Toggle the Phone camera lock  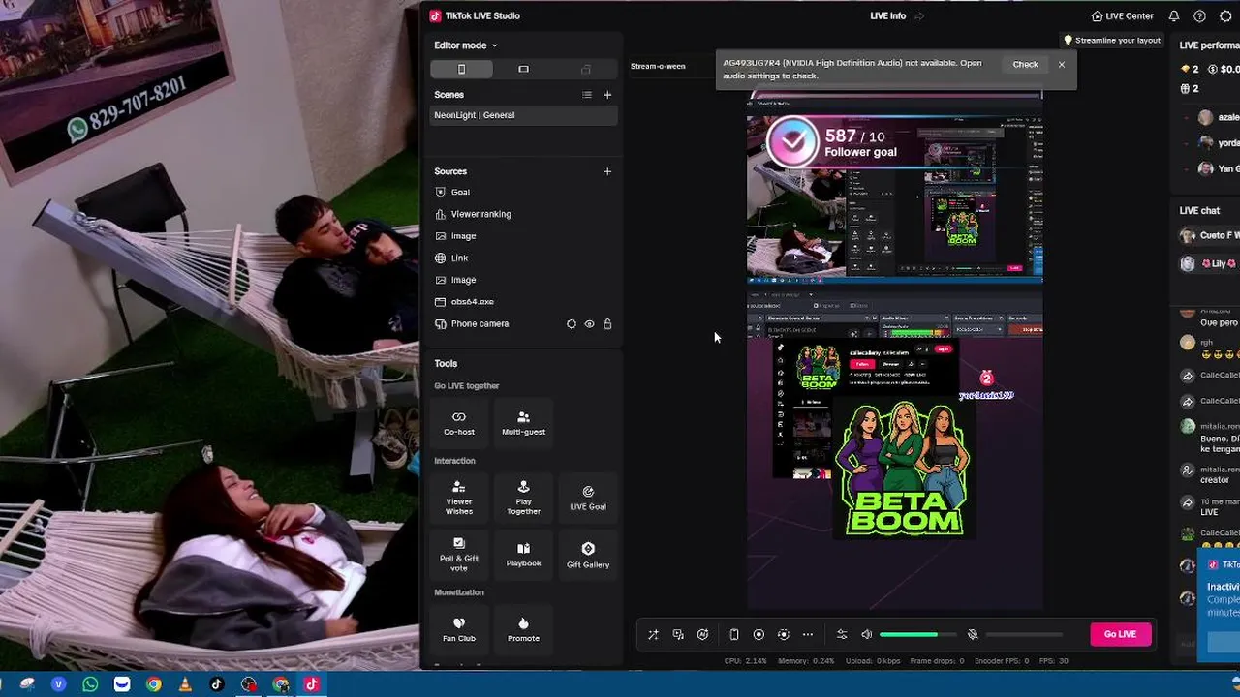607,324
